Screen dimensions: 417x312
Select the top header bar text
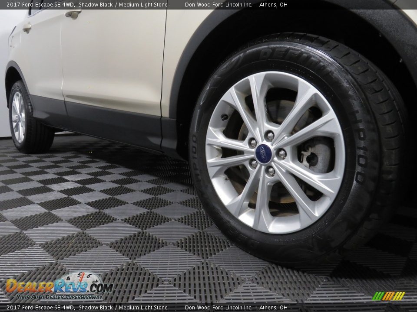tap(130, 4)
